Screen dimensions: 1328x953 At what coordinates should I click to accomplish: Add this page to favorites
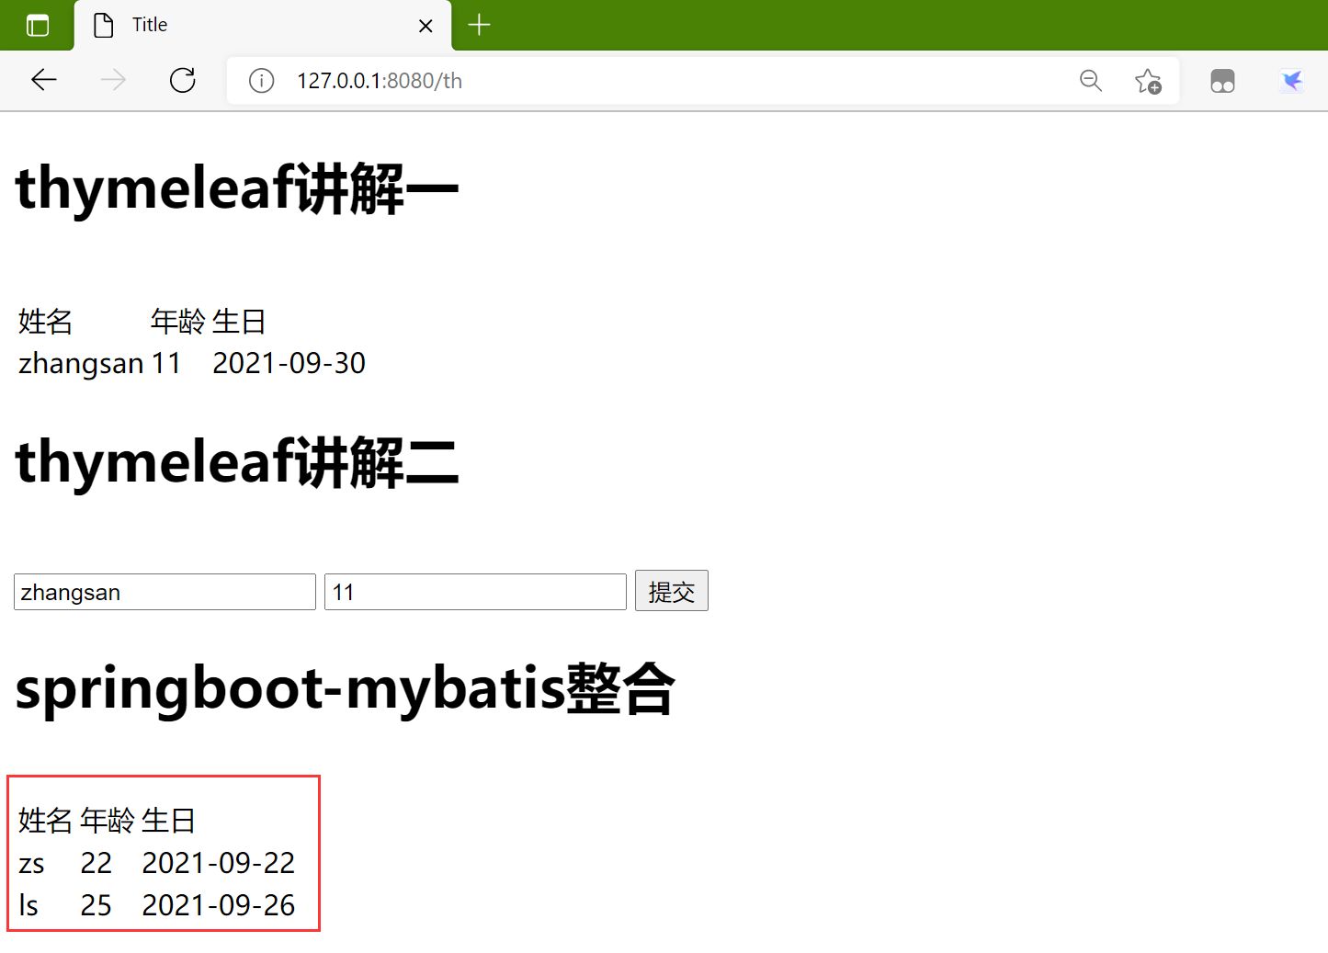tap(1148, 81)
